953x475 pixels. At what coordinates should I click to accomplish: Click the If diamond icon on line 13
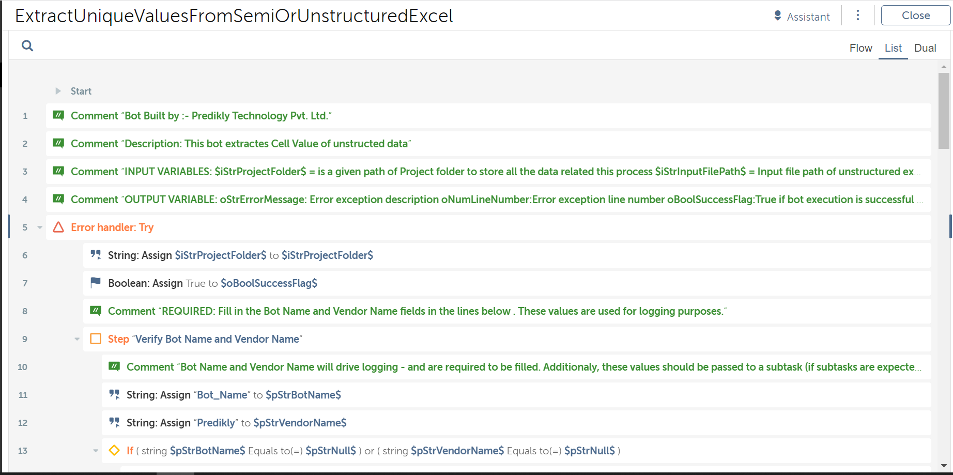[x=114, y=450]
